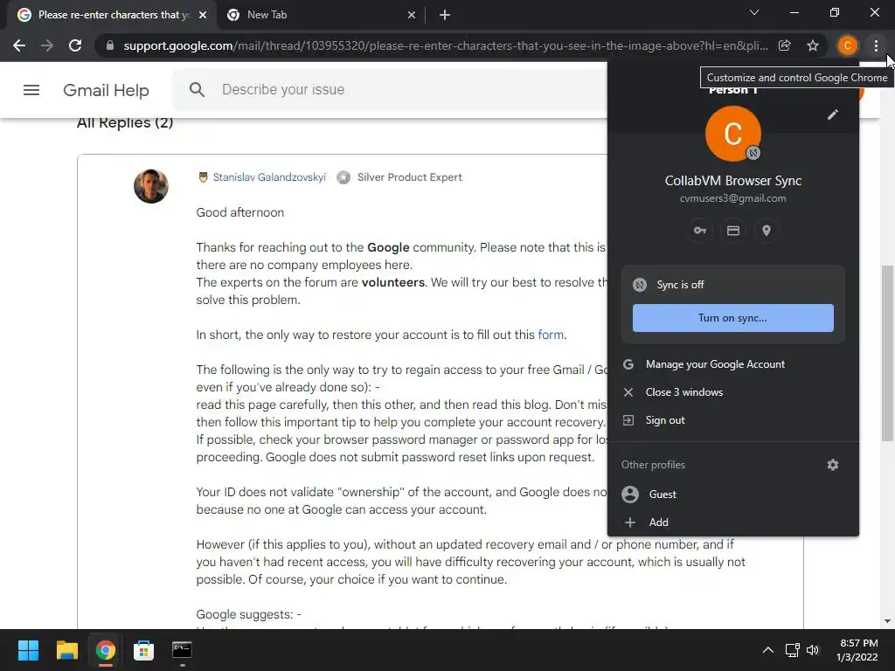The image size is (895, 671).
Task: Click the plus icon to add profile
Action: click(629, 522)
